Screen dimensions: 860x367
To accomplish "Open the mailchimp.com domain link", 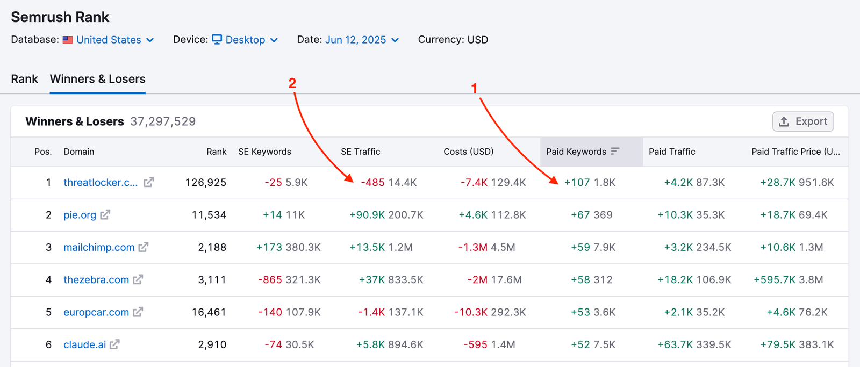I will [99, 247].
